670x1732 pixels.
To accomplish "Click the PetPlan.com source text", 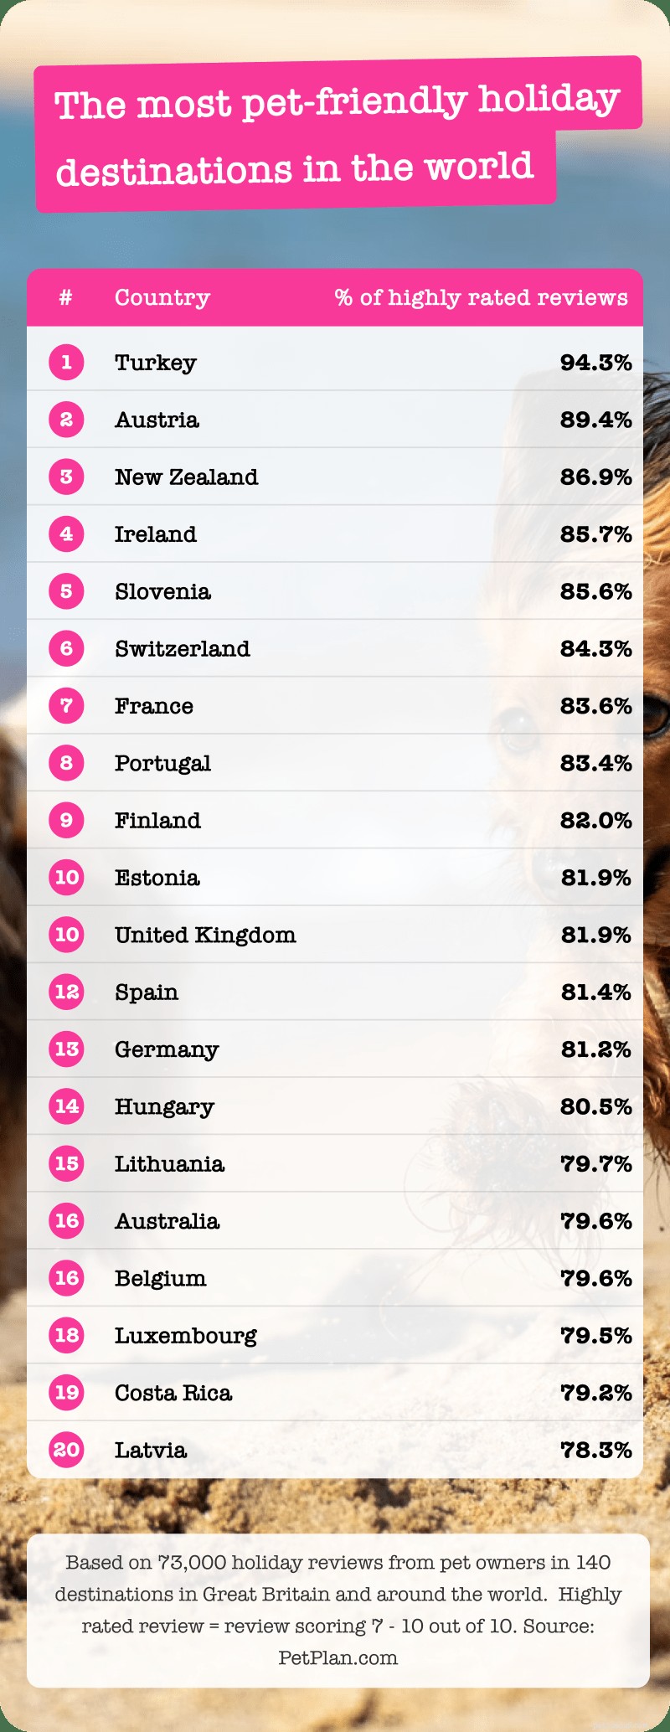I will (338, 1657).
